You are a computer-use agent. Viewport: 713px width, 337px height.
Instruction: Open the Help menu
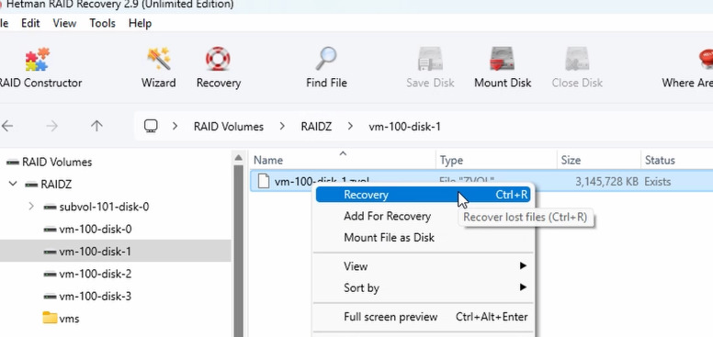(x=140, y=23)
